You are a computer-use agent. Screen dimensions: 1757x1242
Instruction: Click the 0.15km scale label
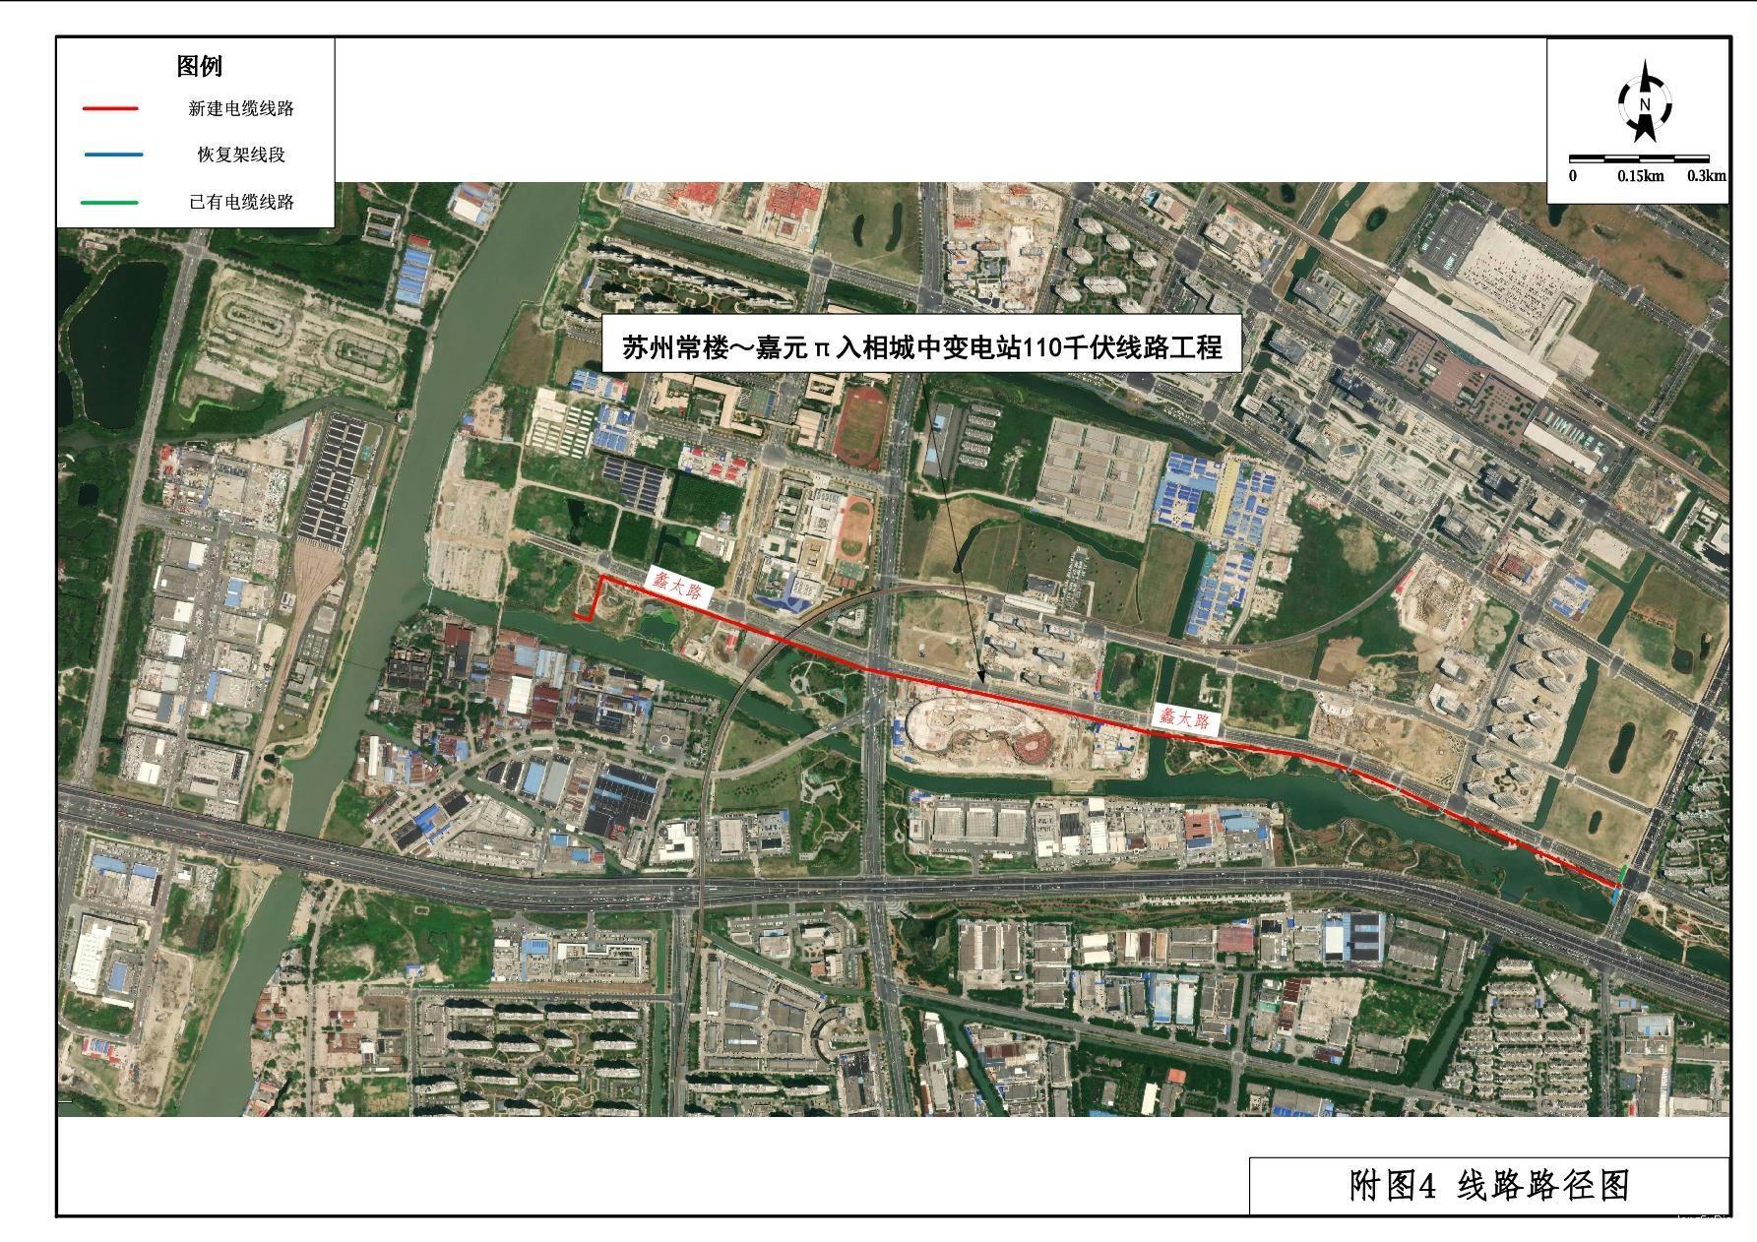point(1641,176)
